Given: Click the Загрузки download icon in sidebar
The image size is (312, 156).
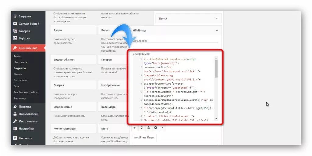Looking at the screenshot, I should click(x=15, y=16).
